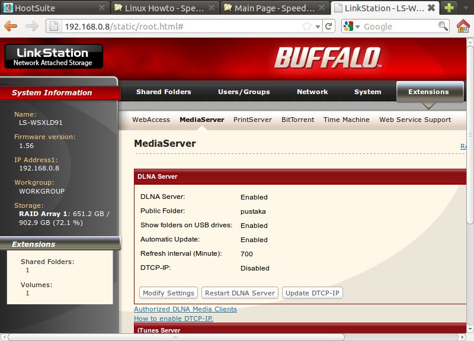Click the DLNA Server section header
474x341 pixels.
pos(300,176)
